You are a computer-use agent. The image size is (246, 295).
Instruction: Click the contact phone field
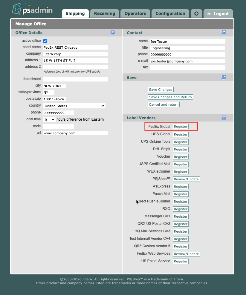pyautogui.click(x=188, y=55)
